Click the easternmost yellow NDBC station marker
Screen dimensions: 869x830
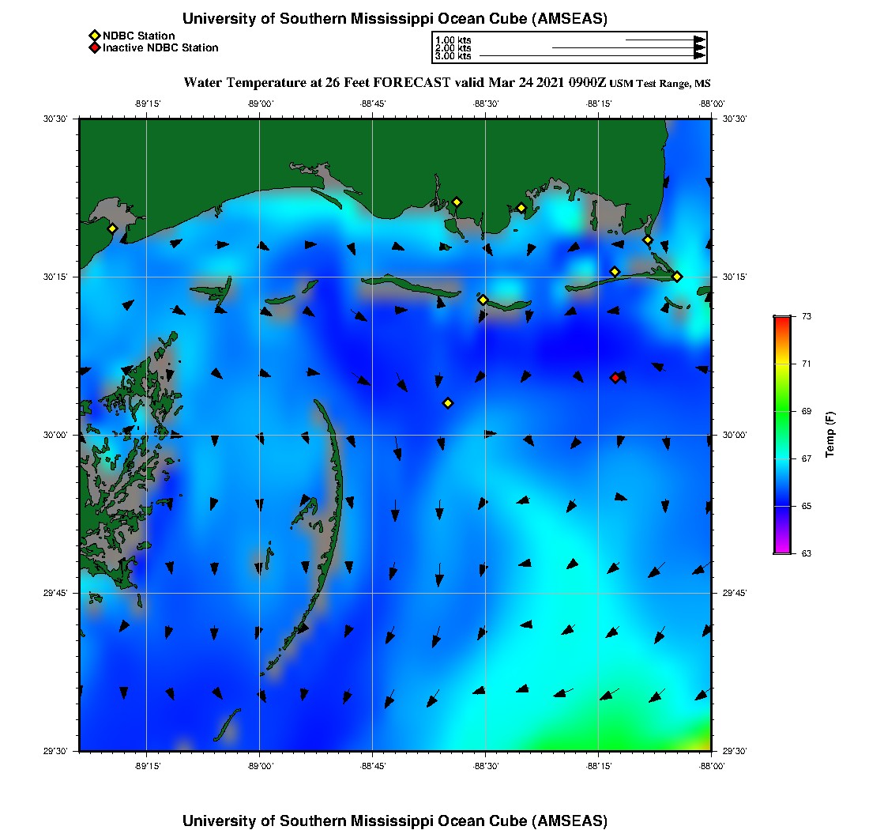[x=677, y=276]
